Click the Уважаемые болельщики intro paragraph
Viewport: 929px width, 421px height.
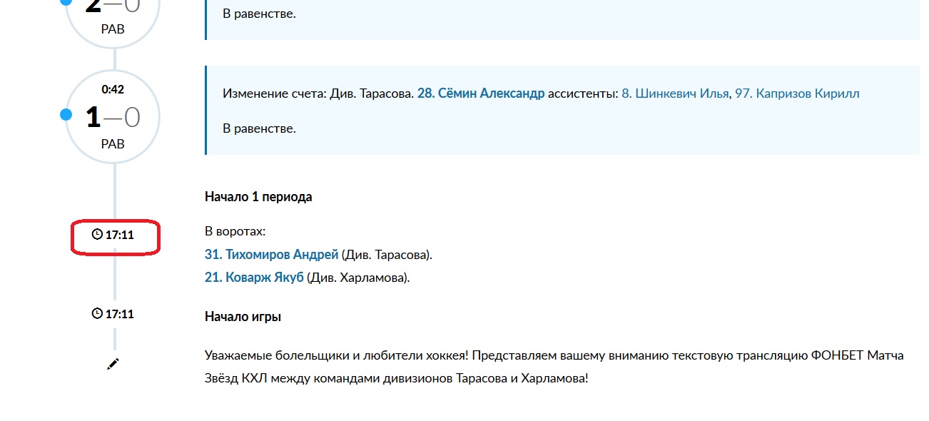tap(554, 366)
